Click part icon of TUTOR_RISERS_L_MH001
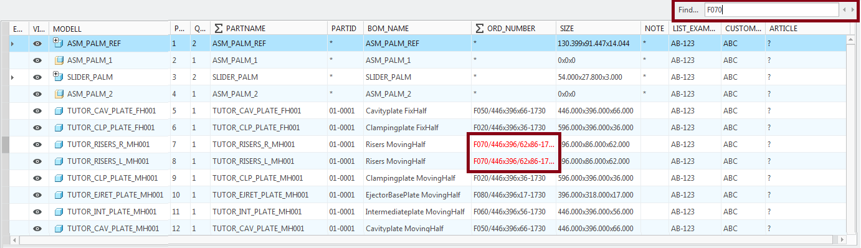861x248 pixels. [59, 161]
